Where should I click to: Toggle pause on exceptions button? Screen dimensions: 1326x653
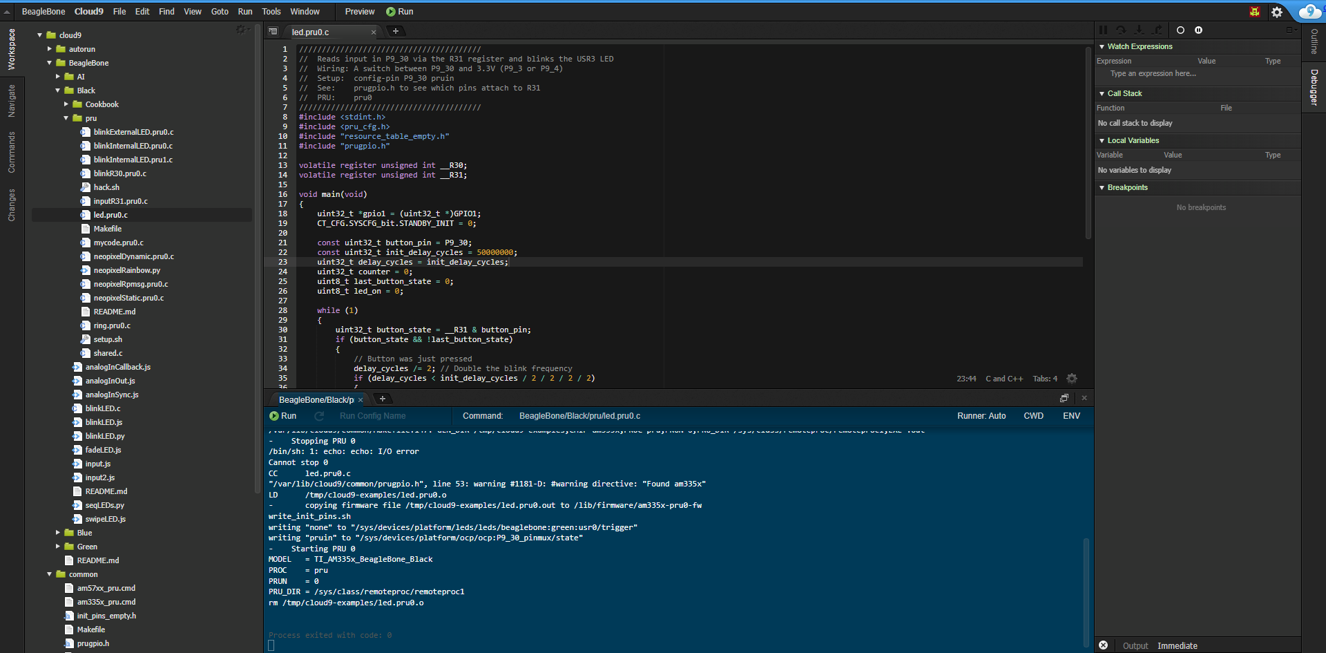(1198, 30)
